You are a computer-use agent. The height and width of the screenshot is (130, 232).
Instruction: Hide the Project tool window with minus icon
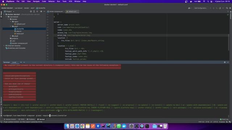[44, 11]
